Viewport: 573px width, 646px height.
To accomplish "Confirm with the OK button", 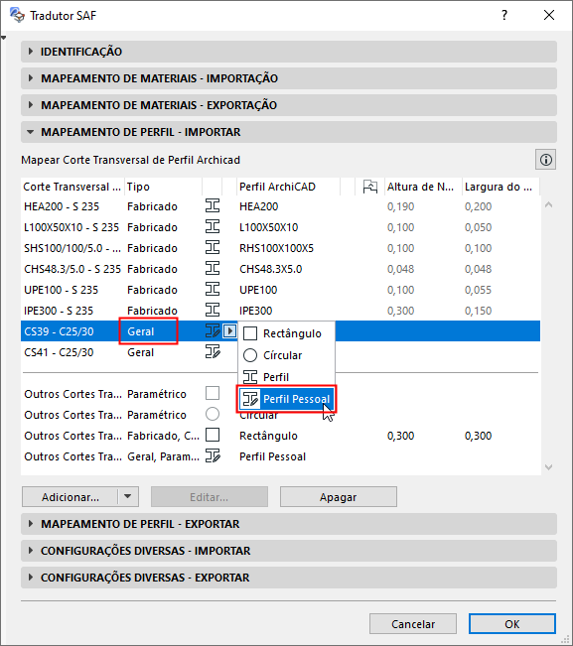I will (512, 624).
